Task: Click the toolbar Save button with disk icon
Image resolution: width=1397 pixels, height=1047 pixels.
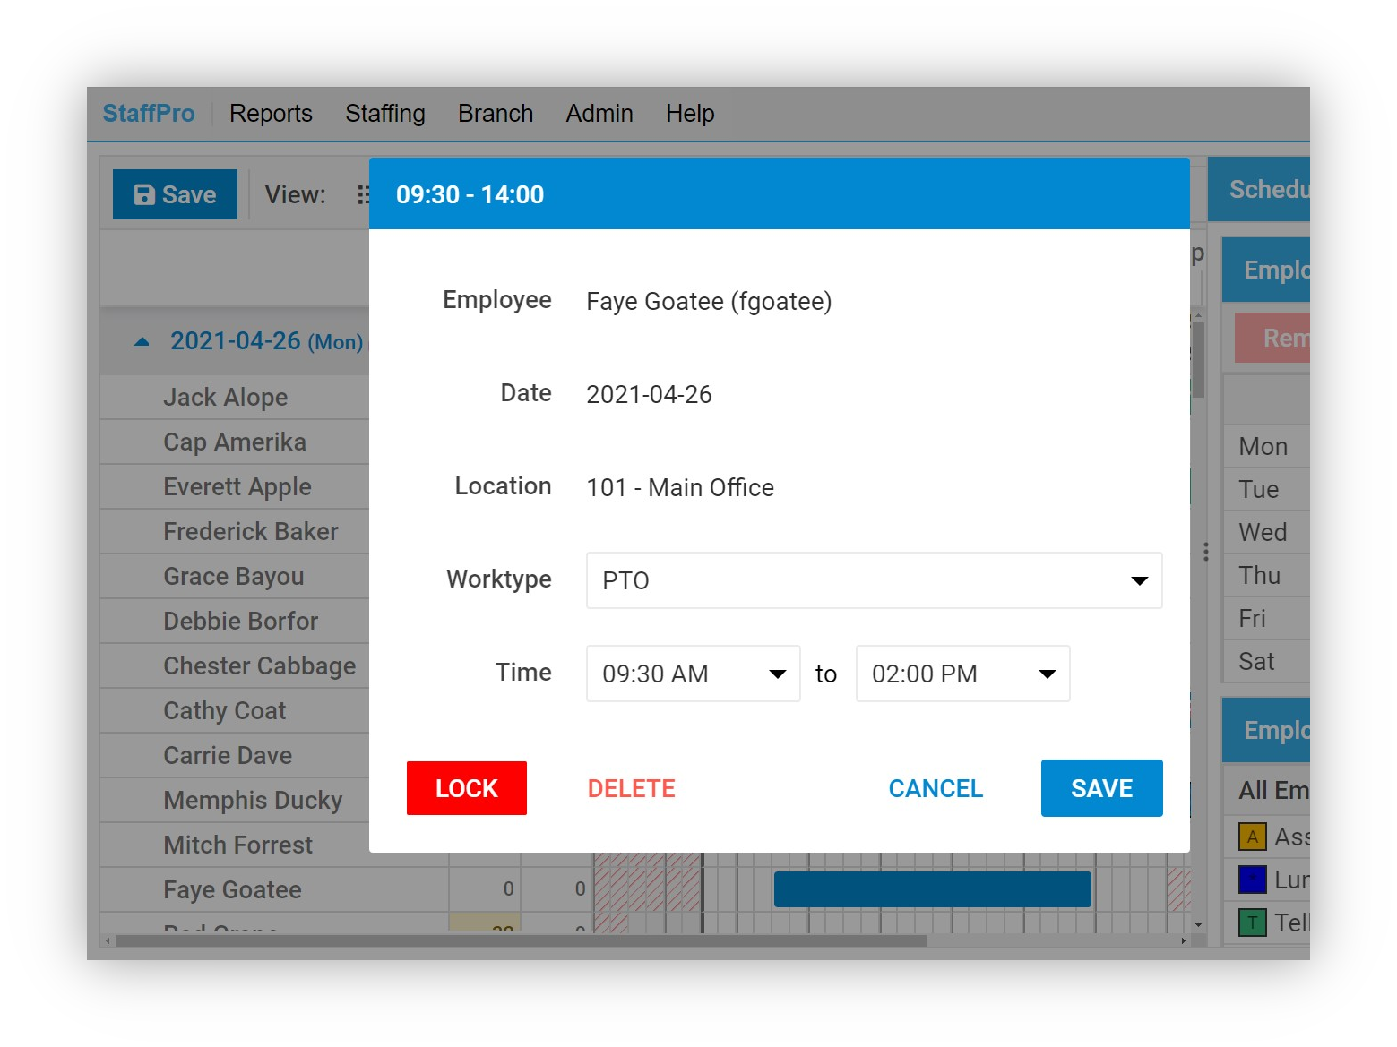Action: point(175,194)
